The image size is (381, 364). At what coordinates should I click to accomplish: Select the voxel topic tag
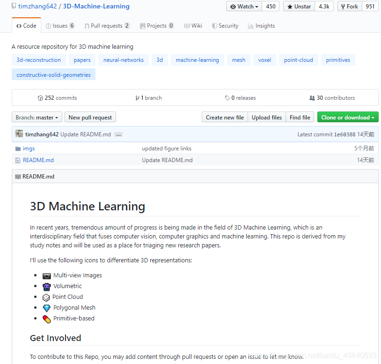tap(264, 60)
